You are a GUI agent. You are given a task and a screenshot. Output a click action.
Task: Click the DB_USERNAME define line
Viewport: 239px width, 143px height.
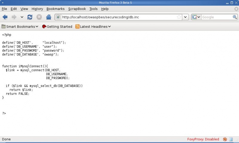tap(29, 47)
